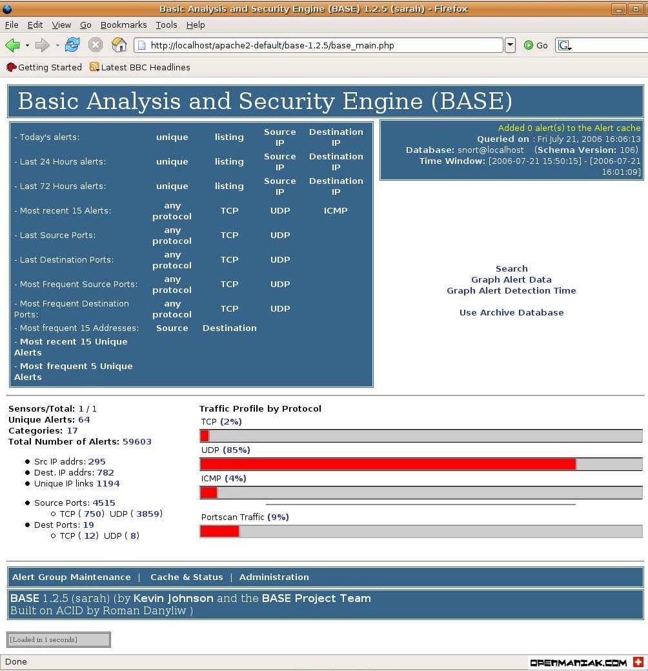Open Today's alerts listing link
This screenshot has width=648, height=671.
pyautogui.click(x=229, y=137)
